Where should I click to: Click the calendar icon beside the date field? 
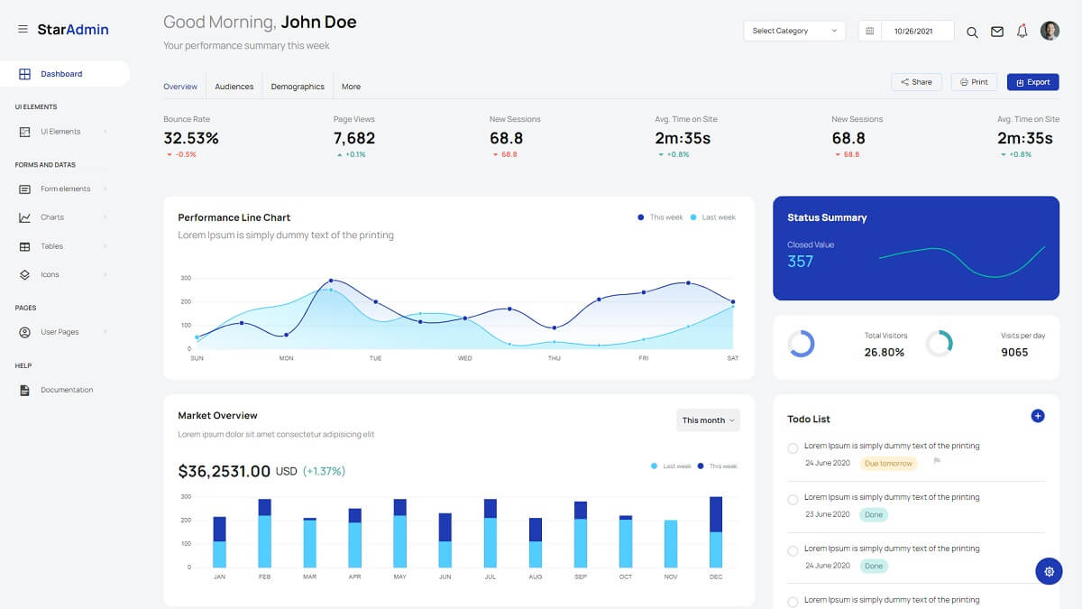(869, 30)
